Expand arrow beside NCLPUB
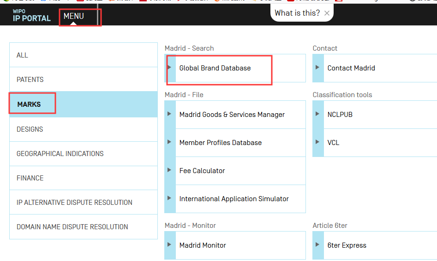The image size is (437, 261). [x=317, y=114]
